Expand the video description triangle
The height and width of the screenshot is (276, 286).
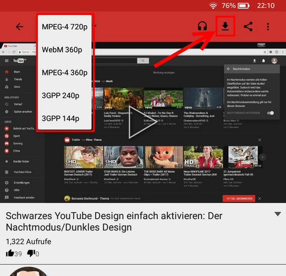click(277, 214)
